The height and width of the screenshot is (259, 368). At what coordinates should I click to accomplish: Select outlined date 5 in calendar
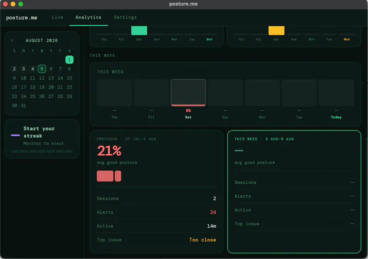[42, 69]
